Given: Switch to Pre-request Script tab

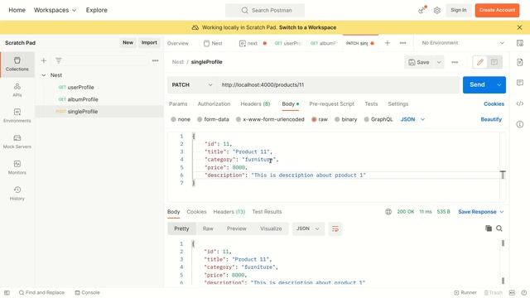Looking at the screenshot, I should 331,103.
